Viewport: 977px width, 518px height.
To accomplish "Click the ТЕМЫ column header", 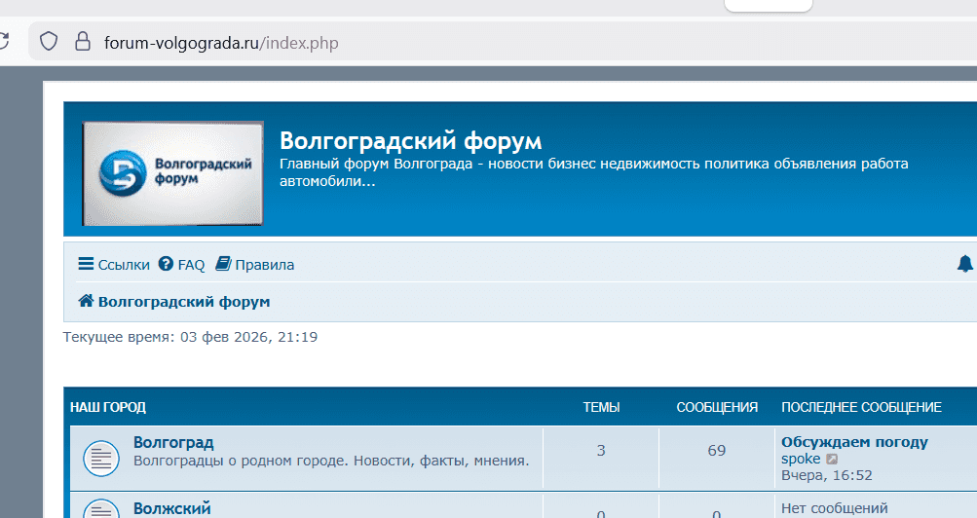I will [601, 407].
